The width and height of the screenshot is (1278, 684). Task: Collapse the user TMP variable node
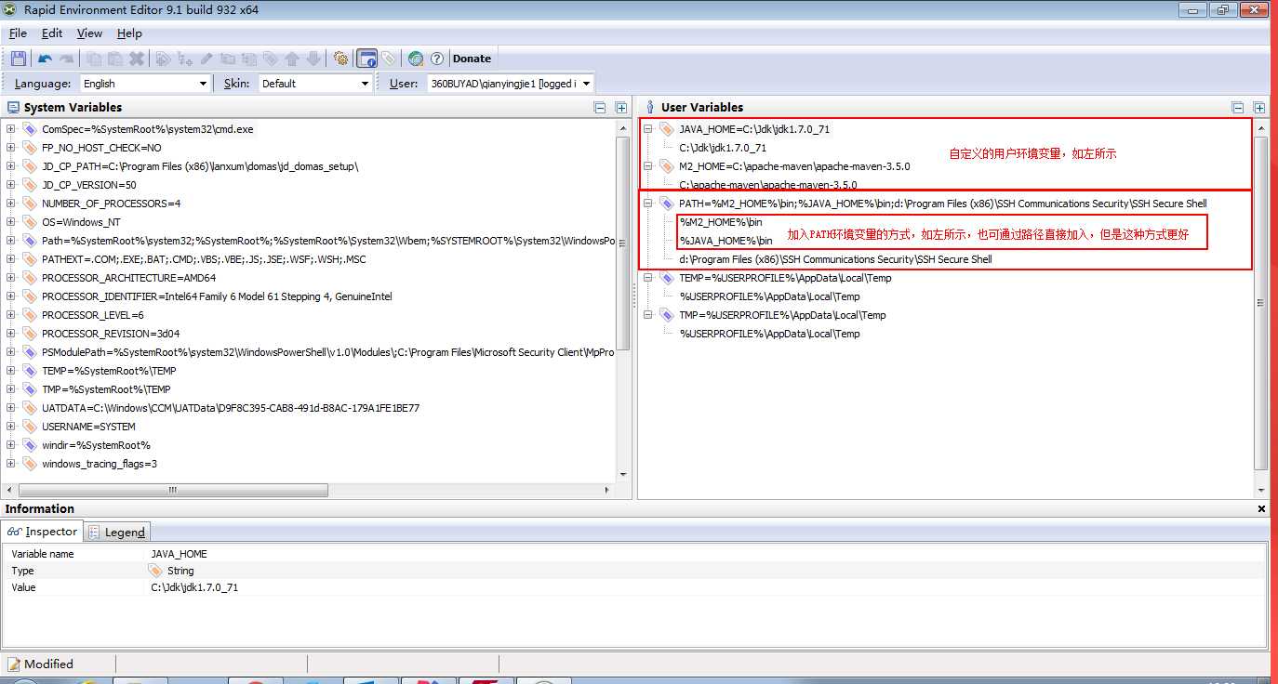(x=648, y=315)
